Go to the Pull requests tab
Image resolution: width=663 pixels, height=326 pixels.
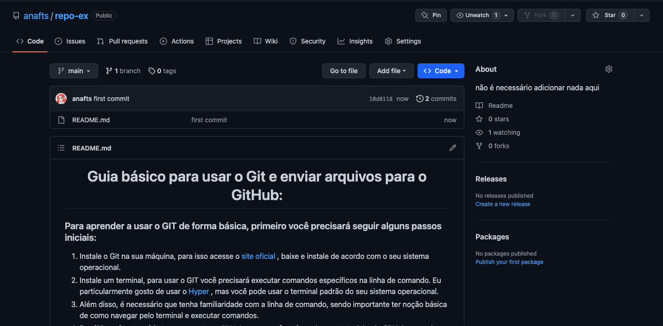122,41
